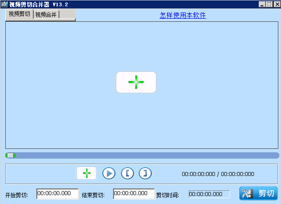Minimize the 视频剪切合并器 window

pyautogui.click(x=262, y=4)
